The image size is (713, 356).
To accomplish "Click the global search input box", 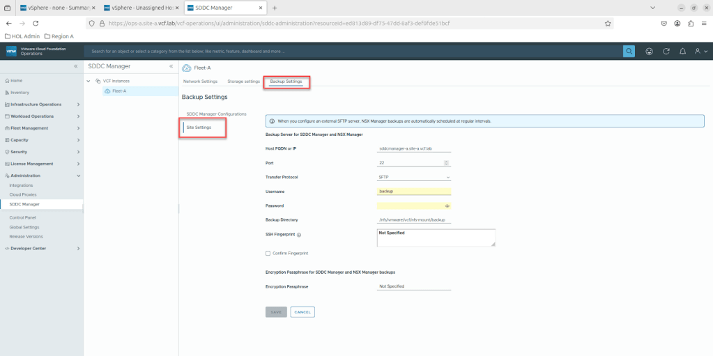I will click(x=354, y=52).
